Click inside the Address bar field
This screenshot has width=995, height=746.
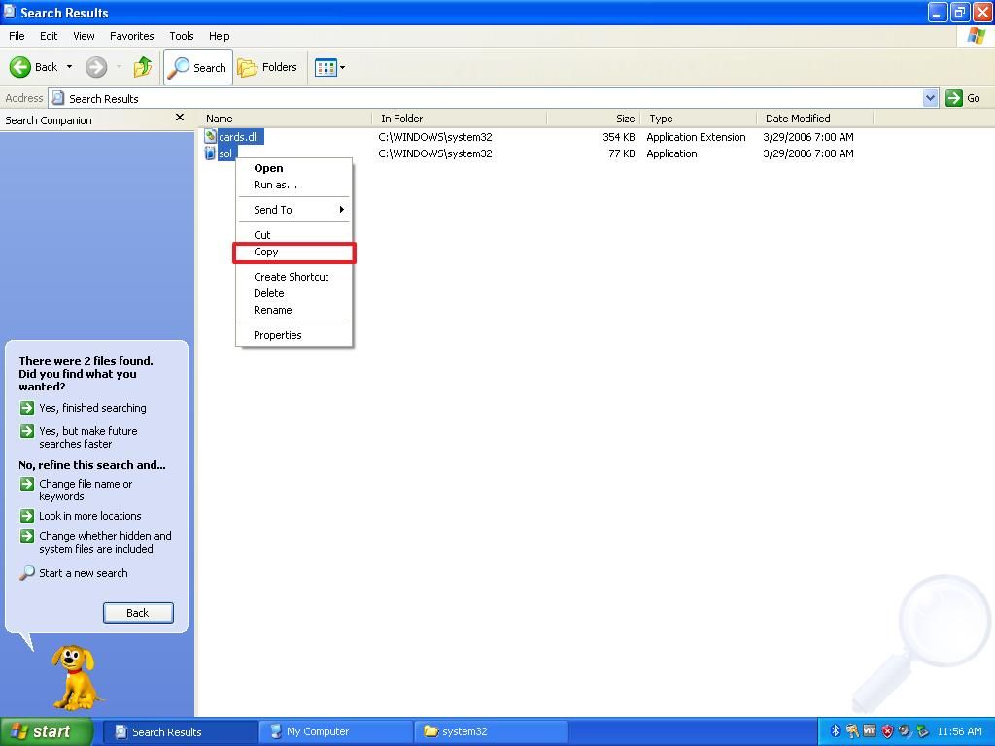coord(292,97)
